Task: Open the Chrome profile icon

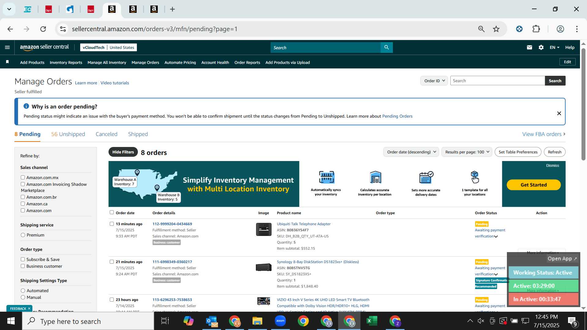Action: [x=560, y=29]
